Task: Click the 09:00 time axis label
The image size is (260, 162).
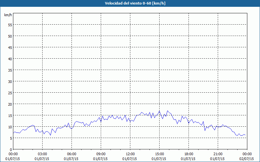Action: (101, 154)
